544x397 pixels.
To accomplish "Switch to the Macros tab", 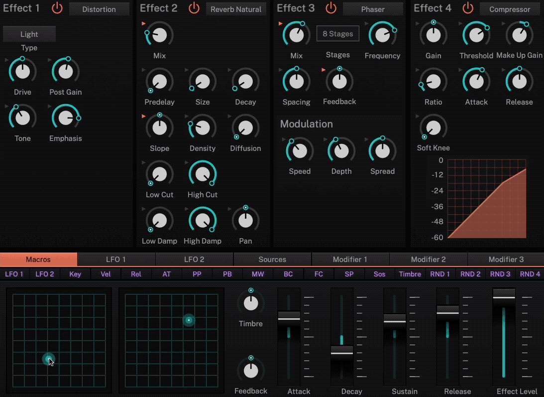I will tap(38, 260).
